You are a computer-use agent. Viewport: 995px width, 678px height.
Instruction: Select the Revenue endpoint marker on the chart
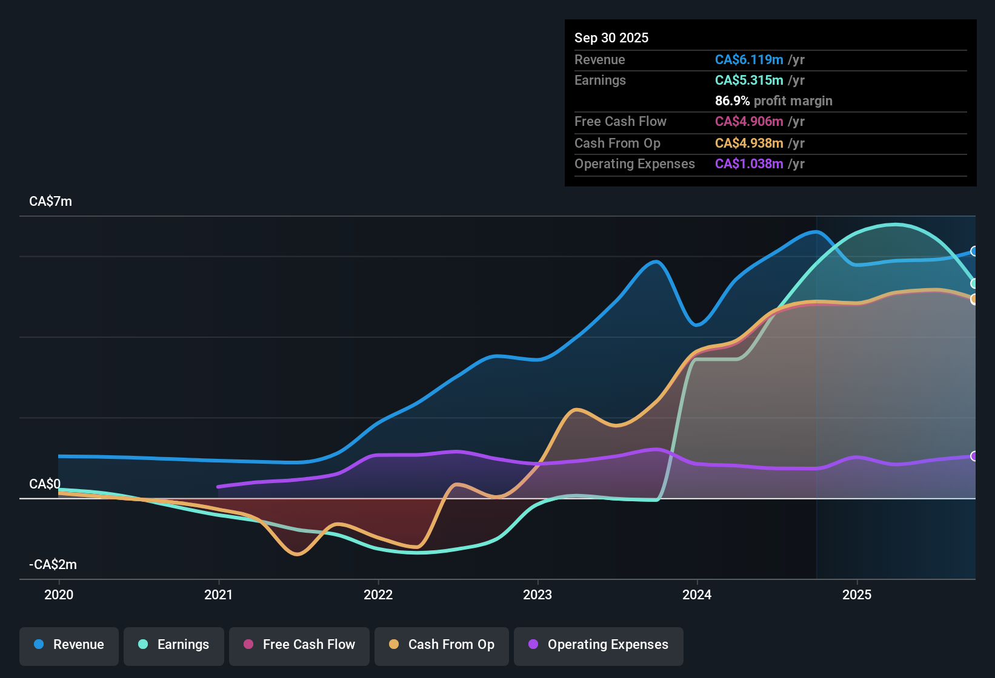974,250
